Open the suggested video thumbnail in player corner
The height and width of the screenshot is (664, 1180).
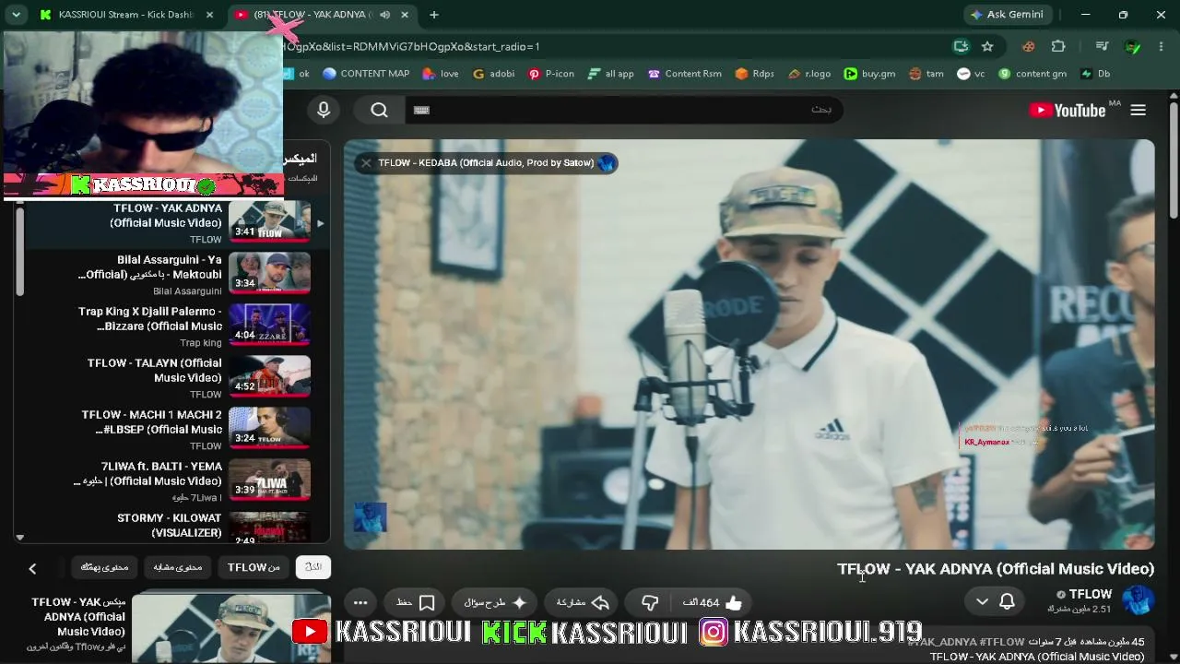[371, 517]
